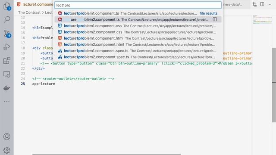
Task: Select the lecture1.component editor tab
Action: click(x=35, y=4)
